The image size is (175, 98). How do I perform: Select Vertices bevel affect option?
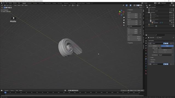[x=155, y=46]
